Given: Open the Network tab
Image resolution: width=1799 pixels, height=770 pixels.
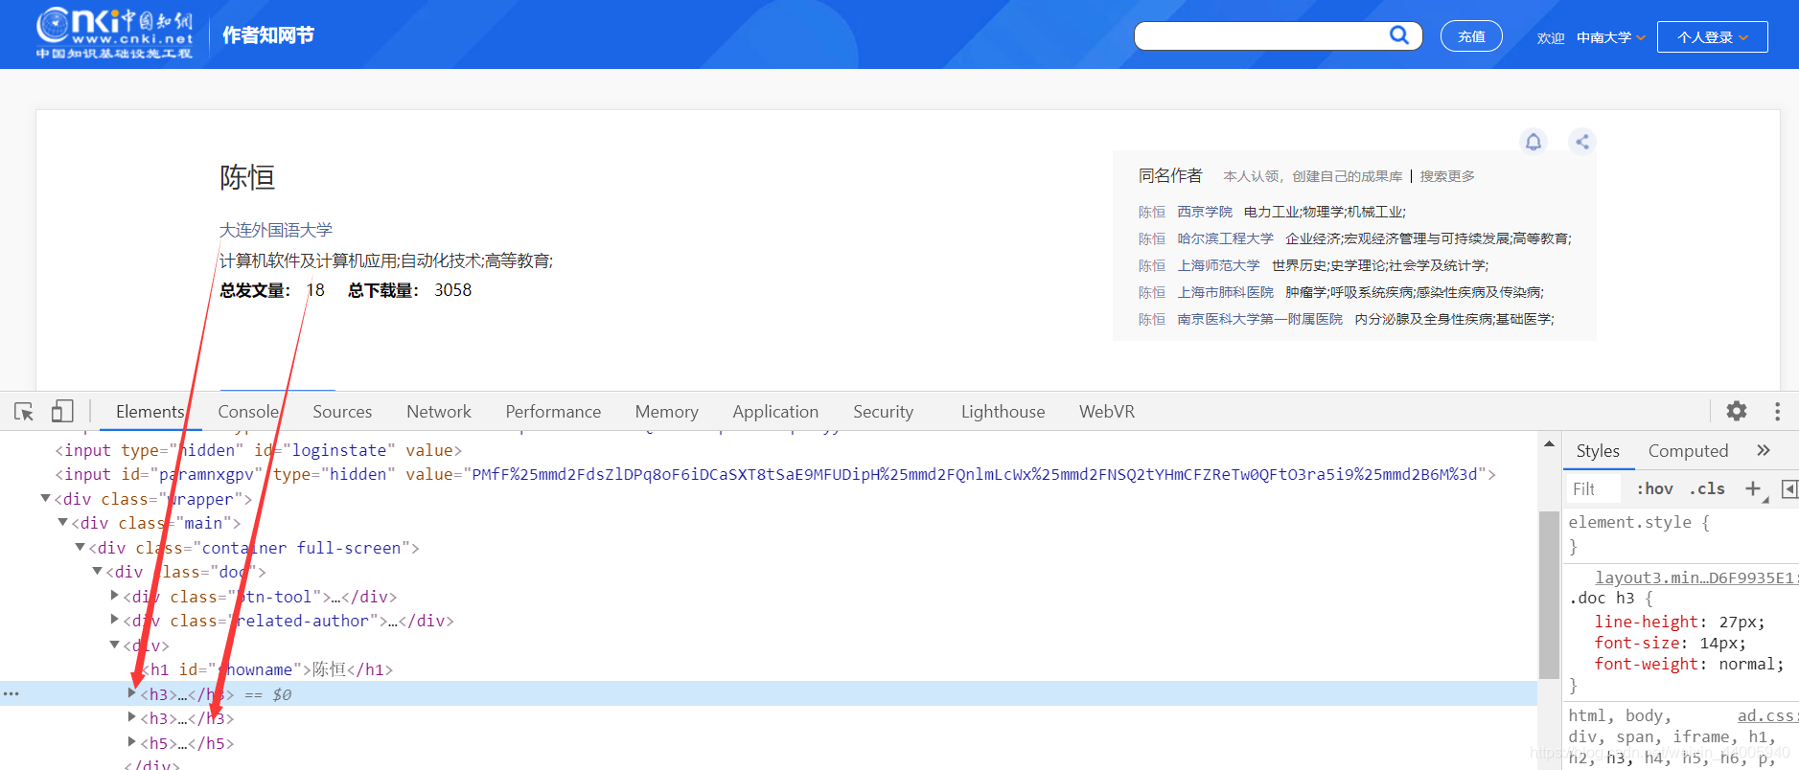Looking at the screenshot, I should [x=439, y=411].
